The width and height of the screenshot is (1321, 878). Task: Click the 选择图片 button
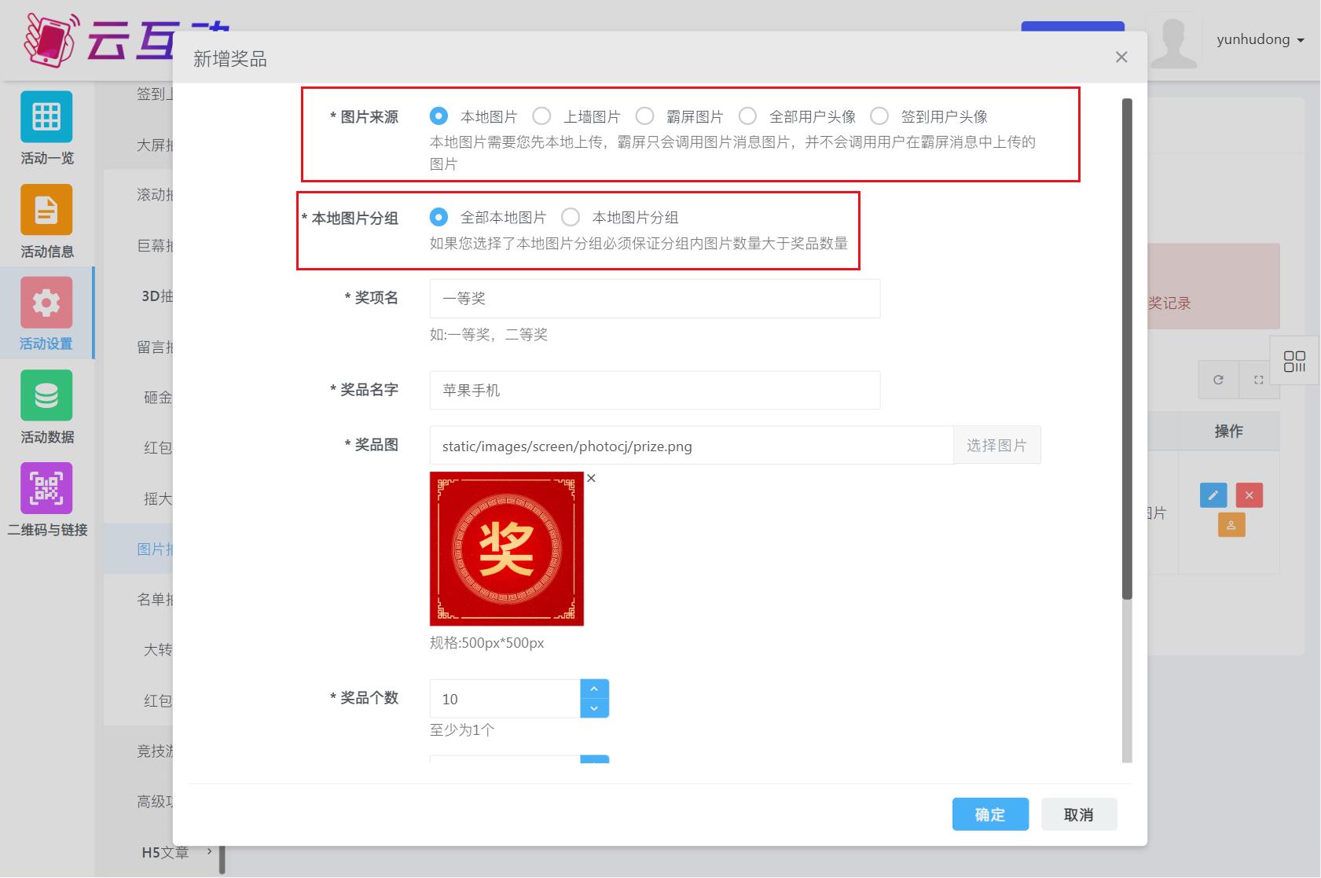pos(996,446)
